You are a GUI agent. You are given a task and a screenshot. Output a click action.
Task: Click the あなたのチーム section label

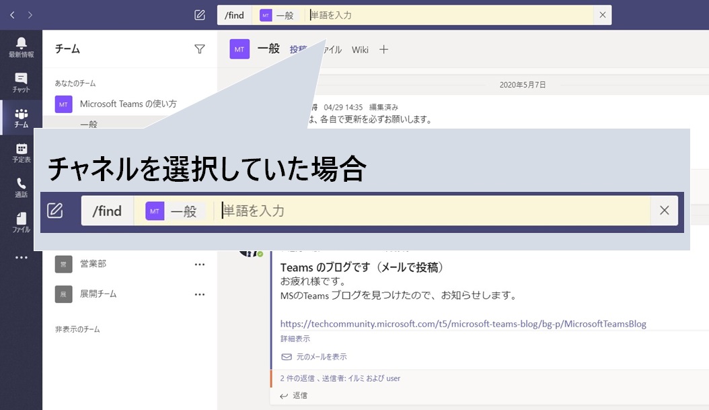[75, 83]
